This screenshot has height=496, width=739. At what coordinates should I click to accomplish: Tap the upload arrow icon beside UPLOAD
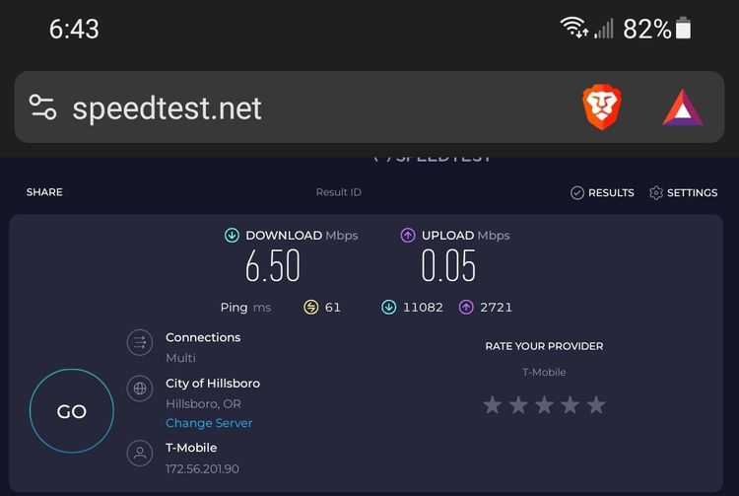[x=408, y=235]
